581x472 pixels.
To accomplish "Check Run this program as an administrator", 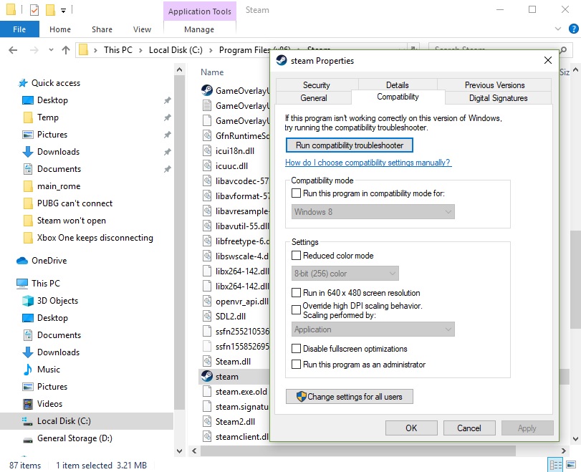I will pyautogui.click(x=297, y=364).
